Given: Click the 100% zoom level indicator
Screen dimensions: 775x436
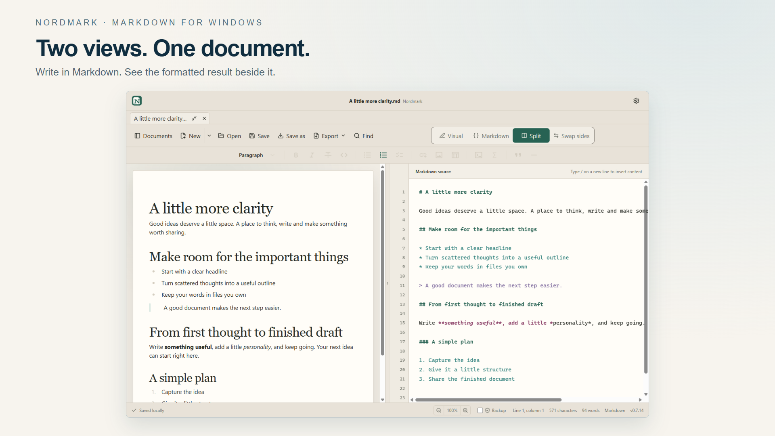Looking at the screenshot, I should 452,411.
